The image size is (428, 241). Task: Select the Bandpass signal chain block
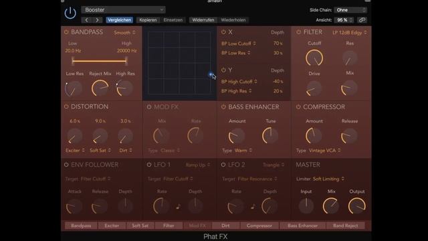pos(81,226)
